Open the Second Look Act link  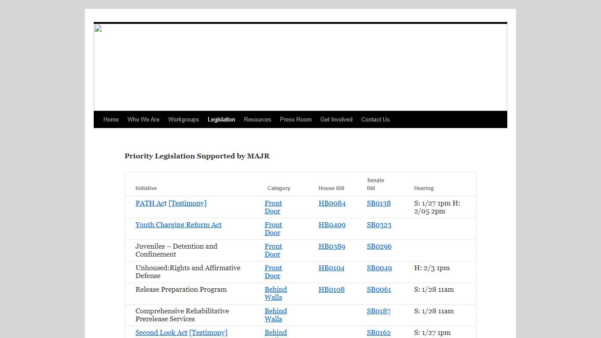[161, 333]
